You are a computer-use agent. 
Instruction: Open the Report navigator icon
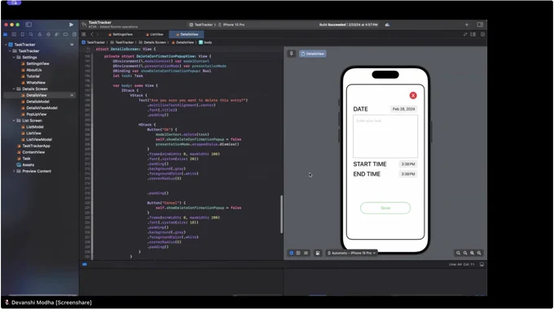point(74,35)
